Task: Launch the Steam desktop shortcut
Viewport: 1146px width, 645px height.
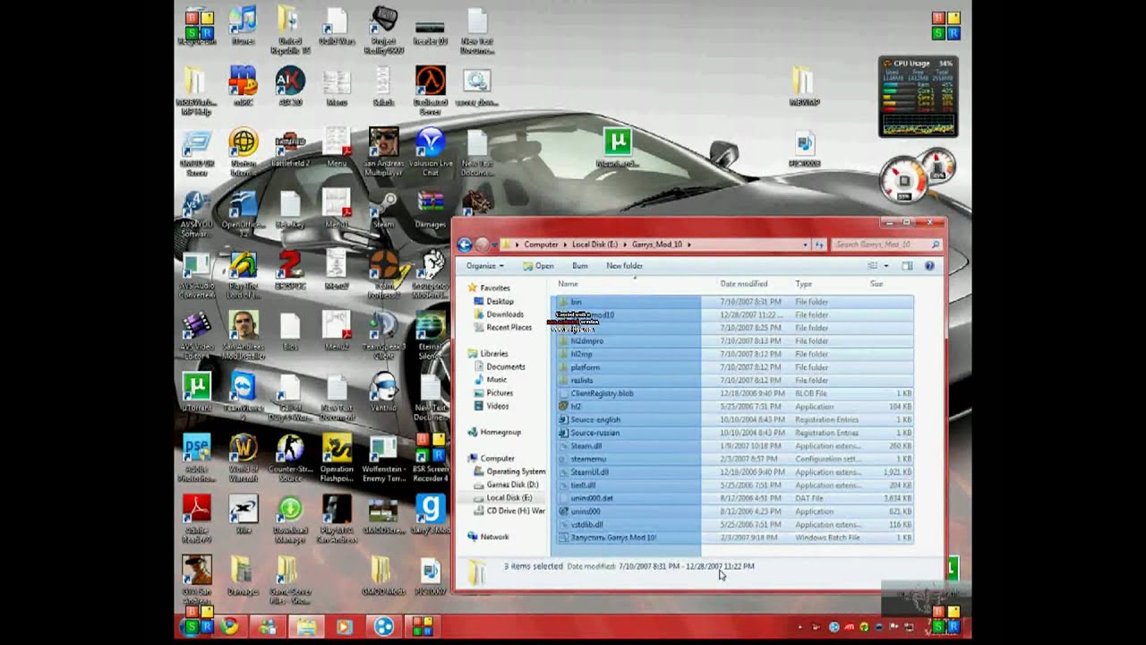Action: pos(383,210)
